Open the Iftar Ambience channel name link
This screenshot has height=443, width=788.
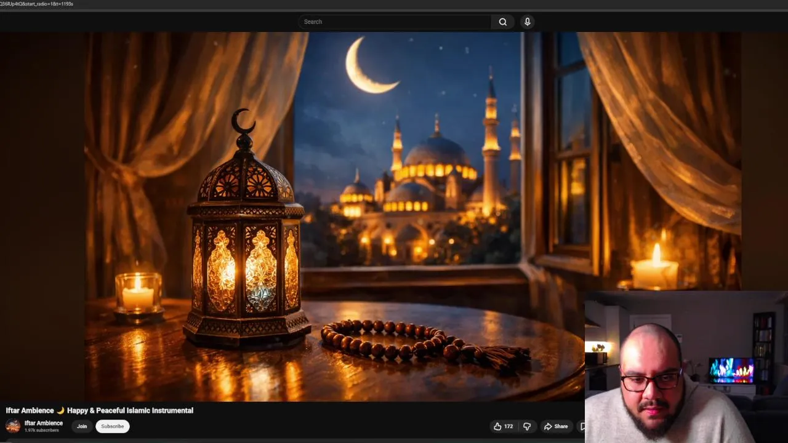(44, 423)
